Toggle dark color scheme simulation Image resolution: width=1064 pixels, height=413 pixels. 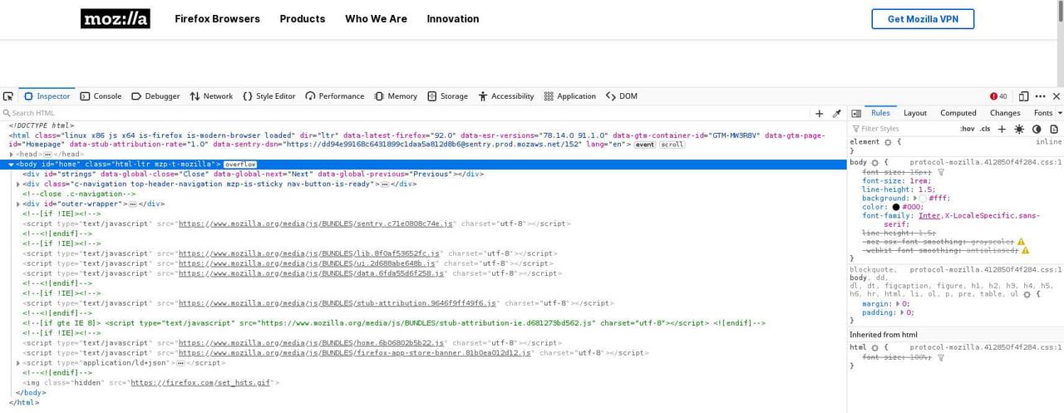pyautogui.click(x=1037, y=129)
